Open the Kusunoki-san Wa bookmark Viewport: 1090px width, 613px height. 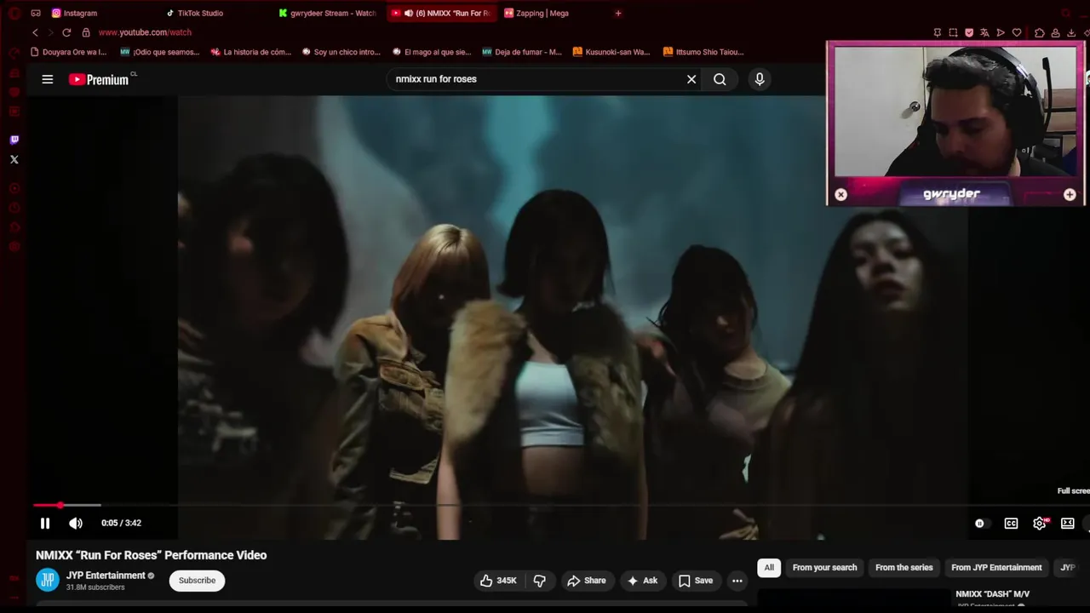611,52
